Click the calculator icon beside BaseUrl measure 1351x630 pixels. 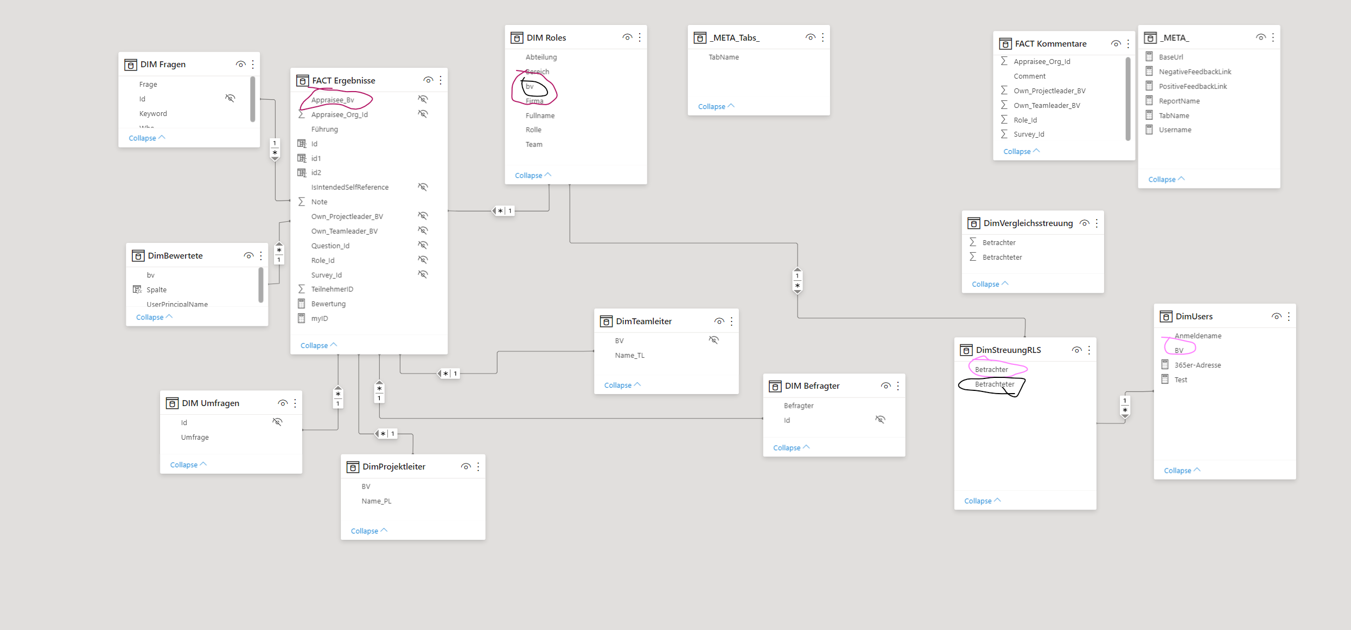1149,56
